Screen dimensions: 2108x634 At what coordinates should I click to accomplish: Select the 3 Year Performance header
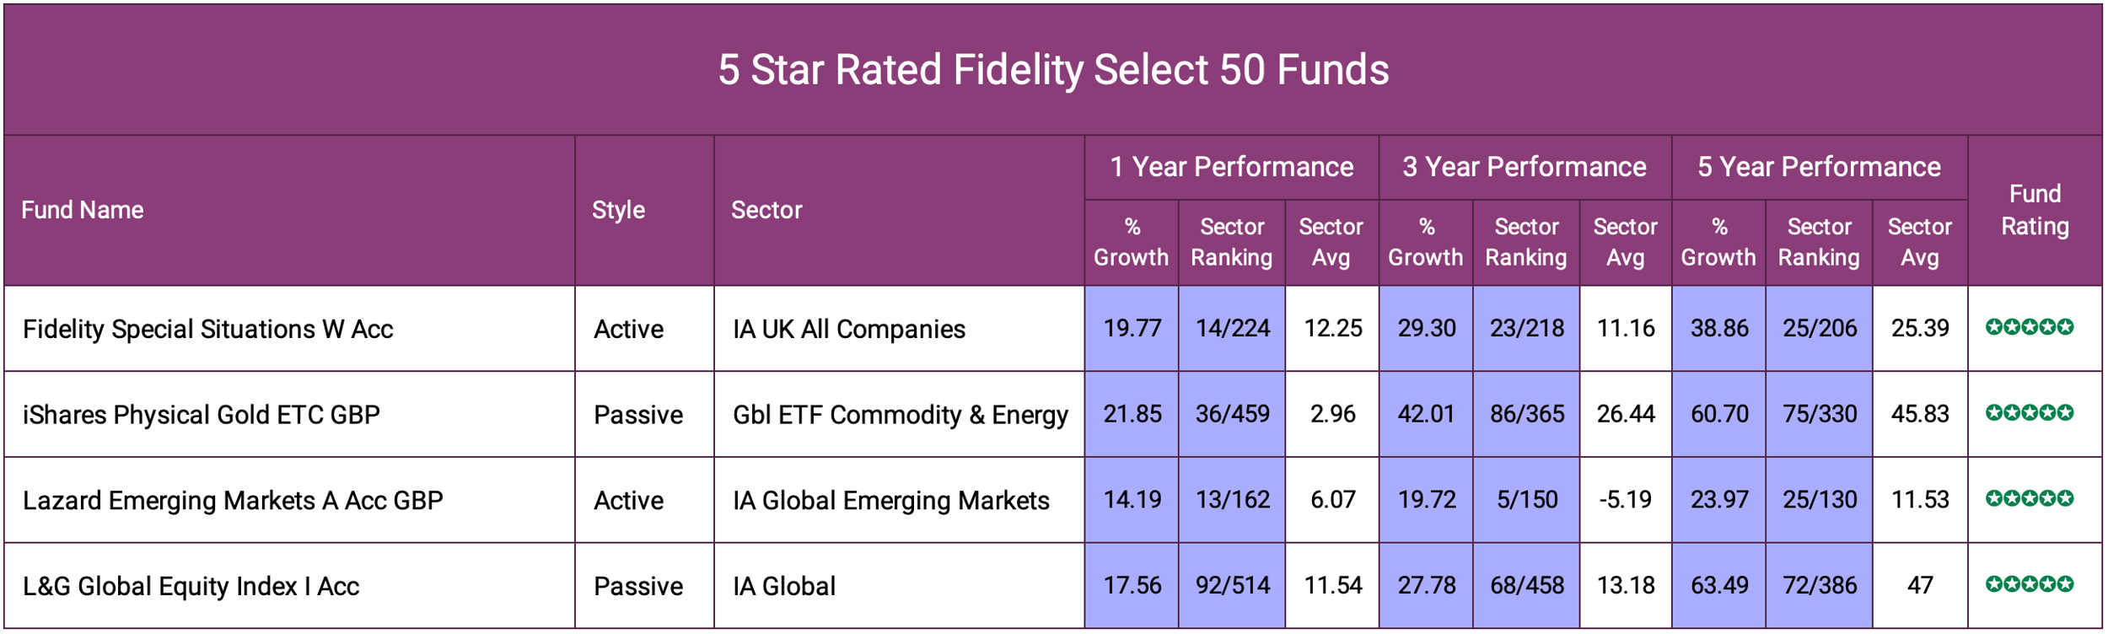tap(1524, 167)
